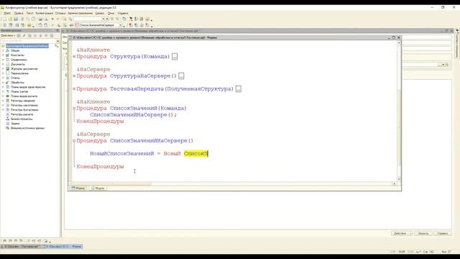The height and width of the screenshot is (259, 460).
Task: Click the Cut scissors icon
Action: [22, 19]
